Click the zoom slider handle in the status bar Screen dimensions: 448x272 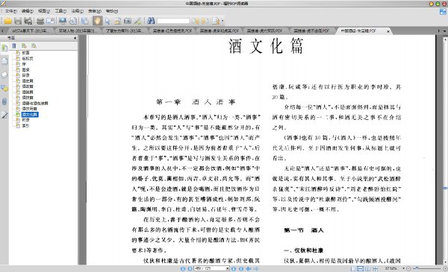(417, 268)
